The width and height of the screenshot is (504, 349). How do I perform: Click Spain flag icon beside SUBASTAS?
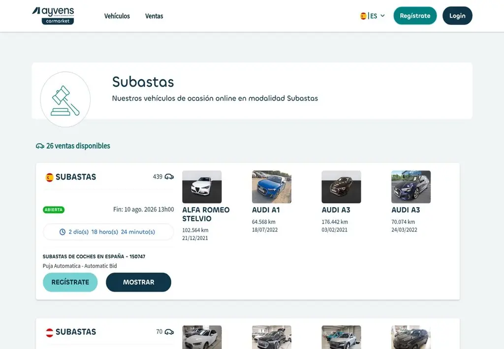(50, 177)
